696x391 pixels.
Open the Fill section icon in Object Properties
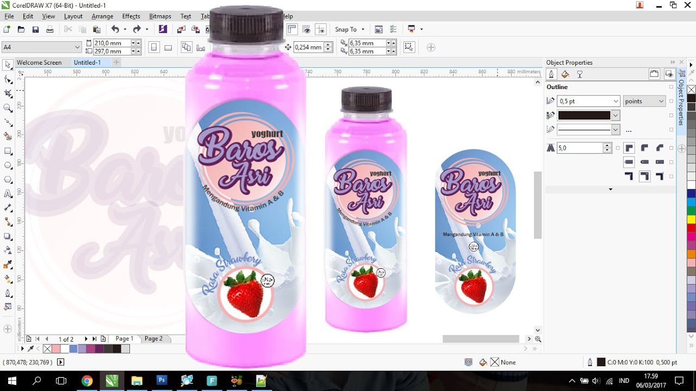click(x=565, y=74)
